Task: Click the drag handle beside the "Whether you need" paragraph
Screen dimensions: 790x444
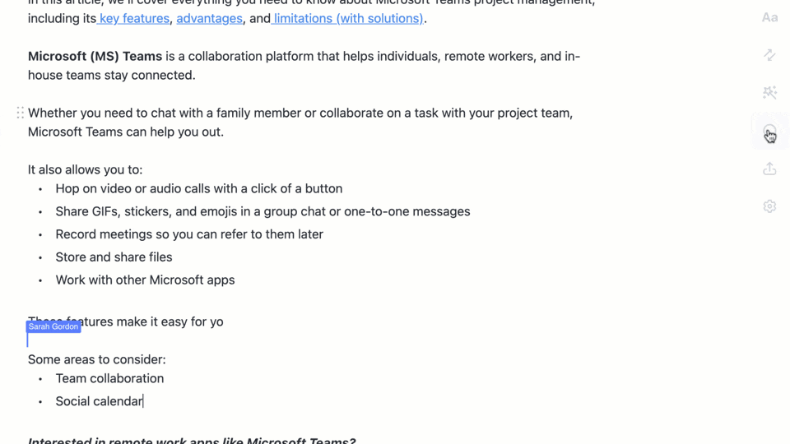Action: [x=20, y=113]
